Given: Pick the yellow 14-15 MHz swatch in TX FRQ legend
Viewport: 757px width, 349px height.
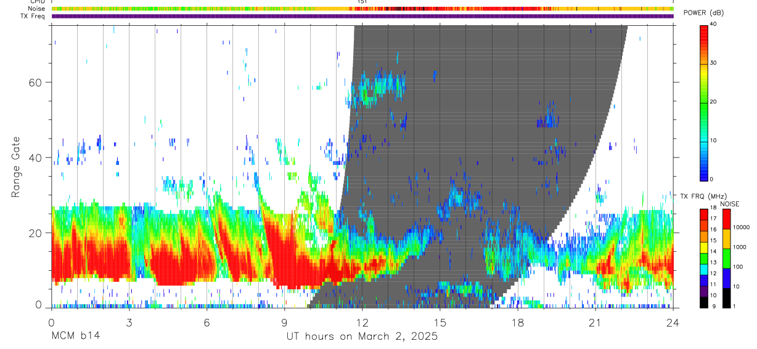Looking at the screenshot, I should click(703, 246).
